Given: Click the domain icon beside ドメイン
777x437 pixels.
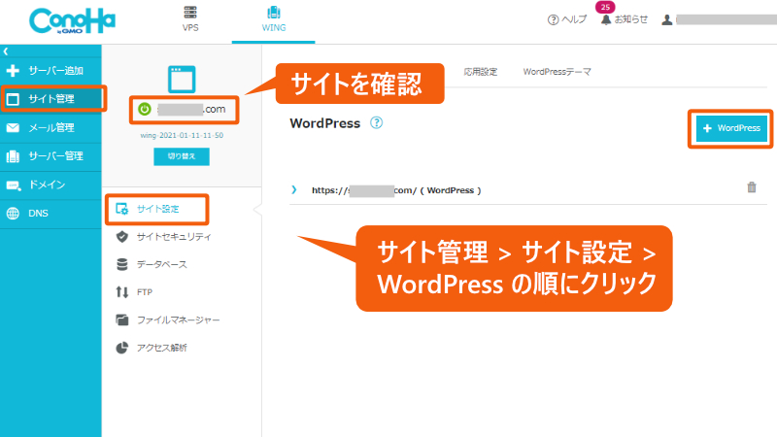Looking at the screenshot, I should (x=14, y=185).
